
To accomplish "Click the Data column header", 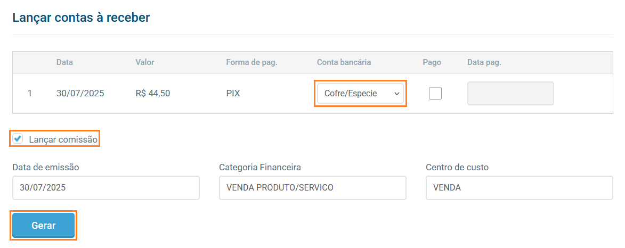I will (64, 62).
